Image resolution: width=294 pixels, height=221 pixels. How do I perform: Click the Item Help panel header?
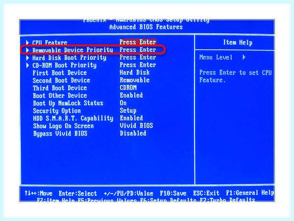tap(238, 43)
